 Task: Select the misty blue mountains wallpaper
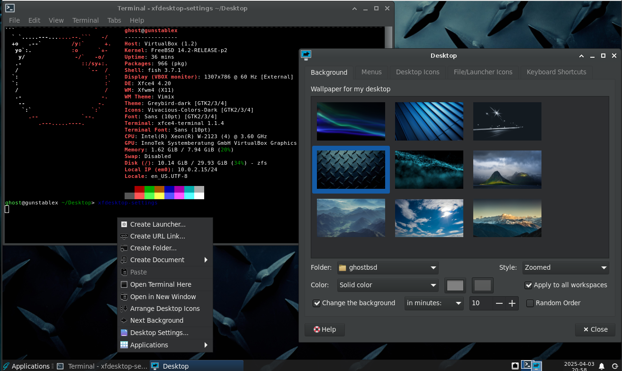351,218
